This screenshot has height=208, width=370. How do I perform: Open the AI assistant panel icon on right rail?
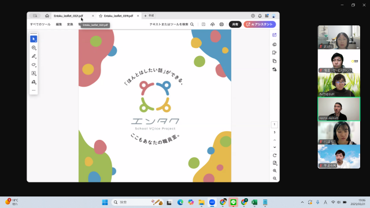(x=274, y=35)
